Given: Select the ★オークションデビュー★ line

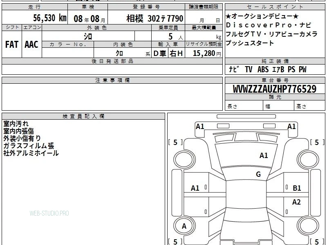Looking at the screenshot, I should [262, 16].
